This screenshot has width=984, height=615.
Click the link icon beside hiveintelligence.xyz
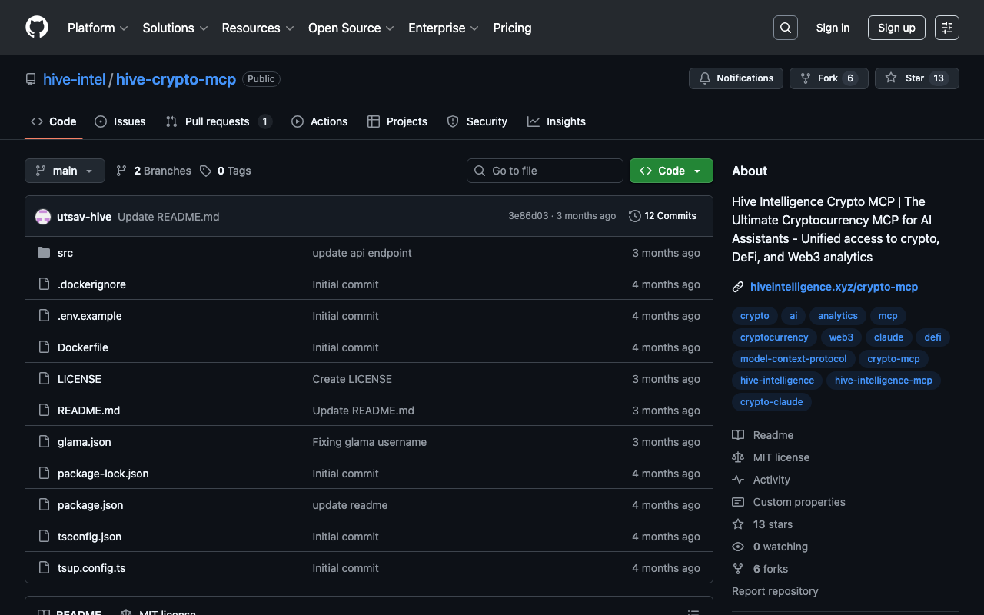(738, 287)
